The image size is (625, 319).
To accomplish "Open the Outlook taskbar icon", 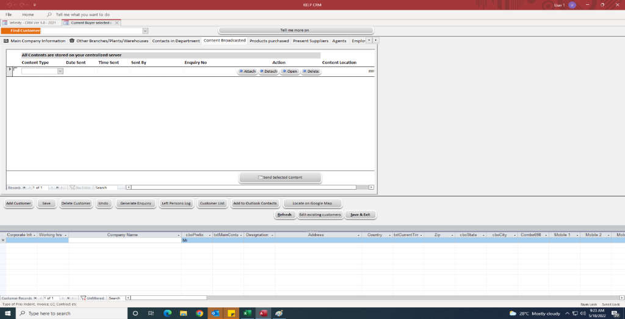I will coord(215,314).
